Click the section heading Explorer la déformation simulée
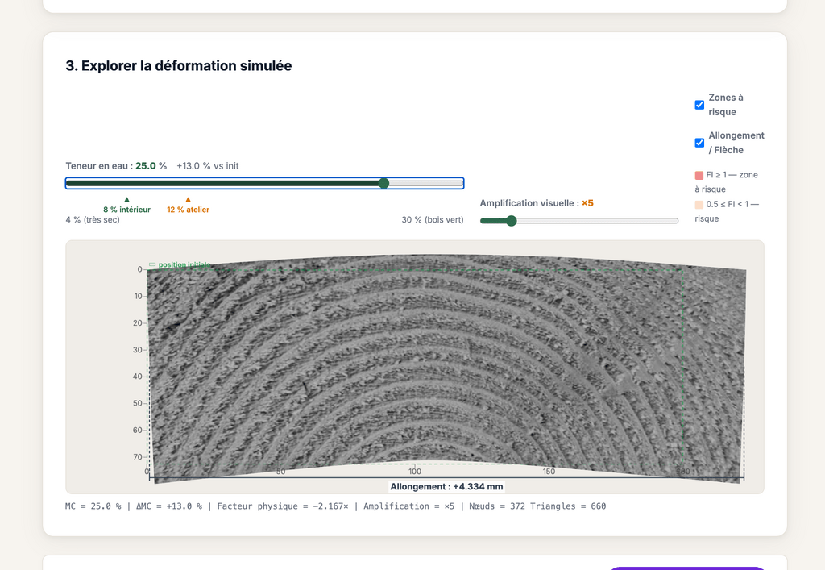 click(x=179, y=66)
